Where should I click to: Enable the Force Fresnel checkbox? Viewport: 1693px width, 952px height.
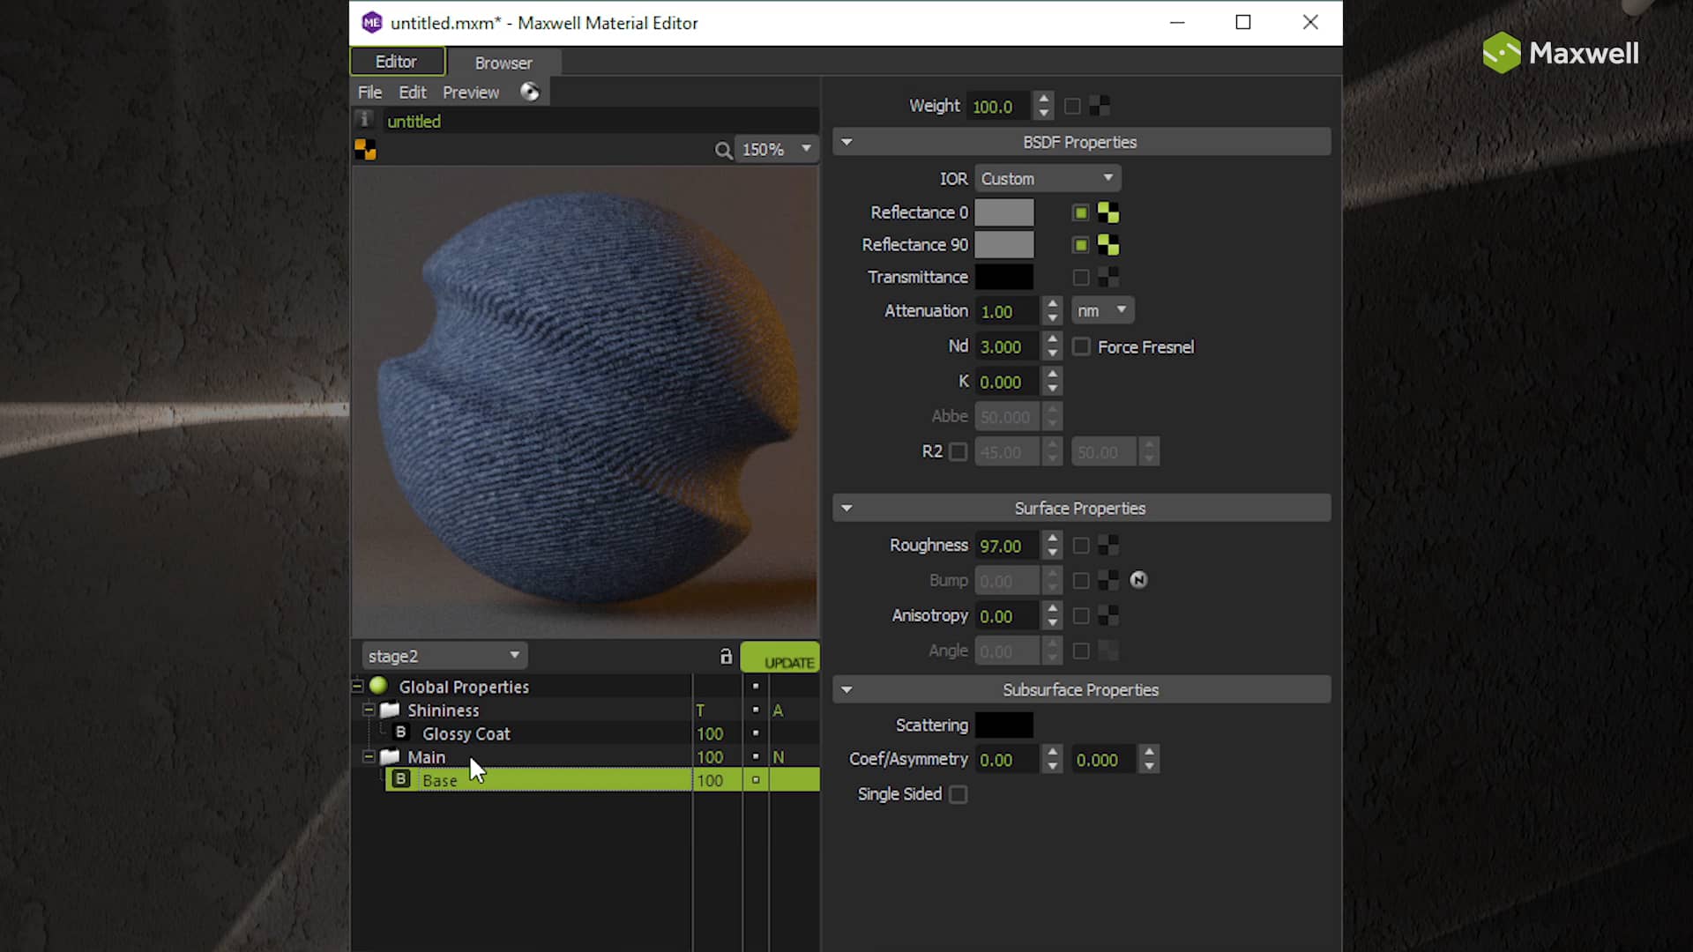[x=1080, y=346]
